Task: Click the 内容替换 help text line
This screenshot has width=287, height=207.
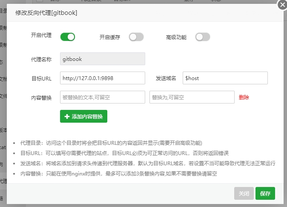Action: point(119,173)
